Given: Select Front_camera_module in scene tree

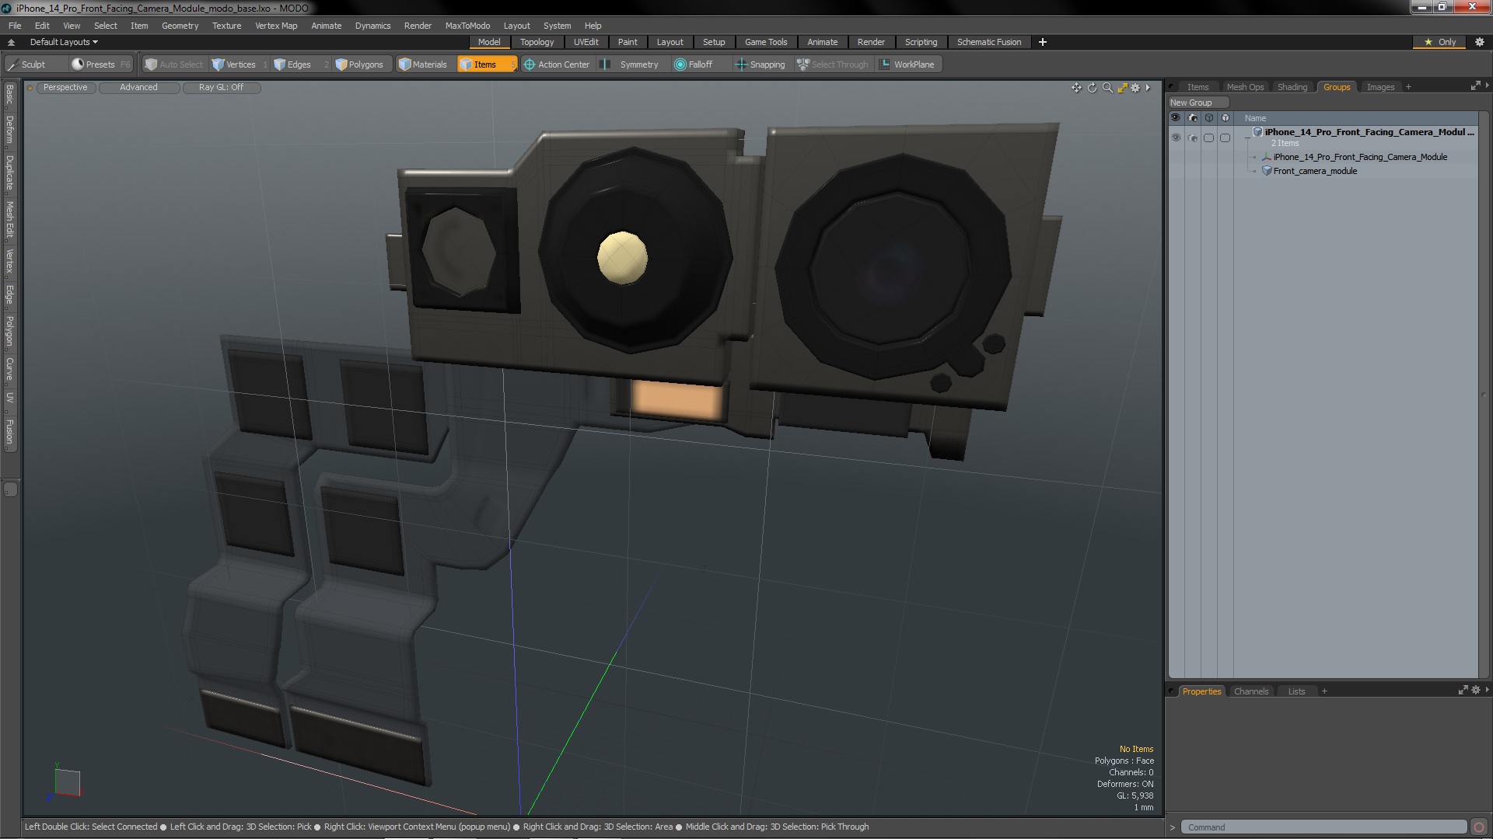Looking at the screenshot, I should [x=1316, y=171].
